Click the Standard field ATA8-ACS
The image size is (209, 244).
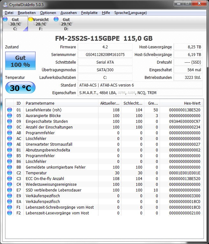tap(140, 85)
